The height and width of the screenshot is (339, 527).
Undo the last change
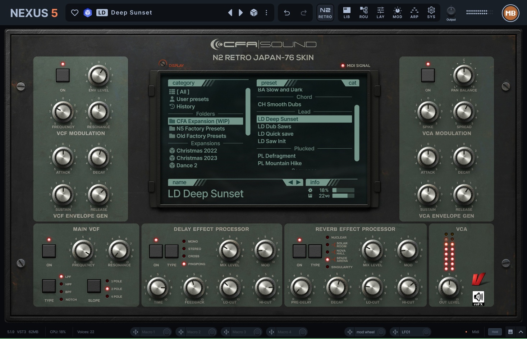(x=287, y=13)
